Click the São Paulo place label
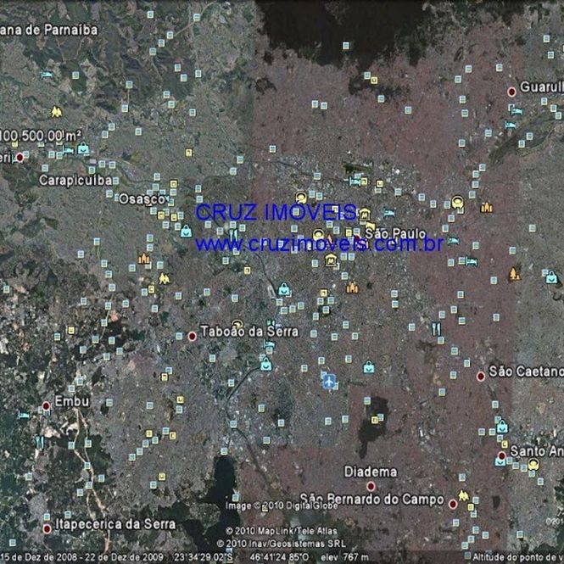564x564 pixels. tap(395, 233)
